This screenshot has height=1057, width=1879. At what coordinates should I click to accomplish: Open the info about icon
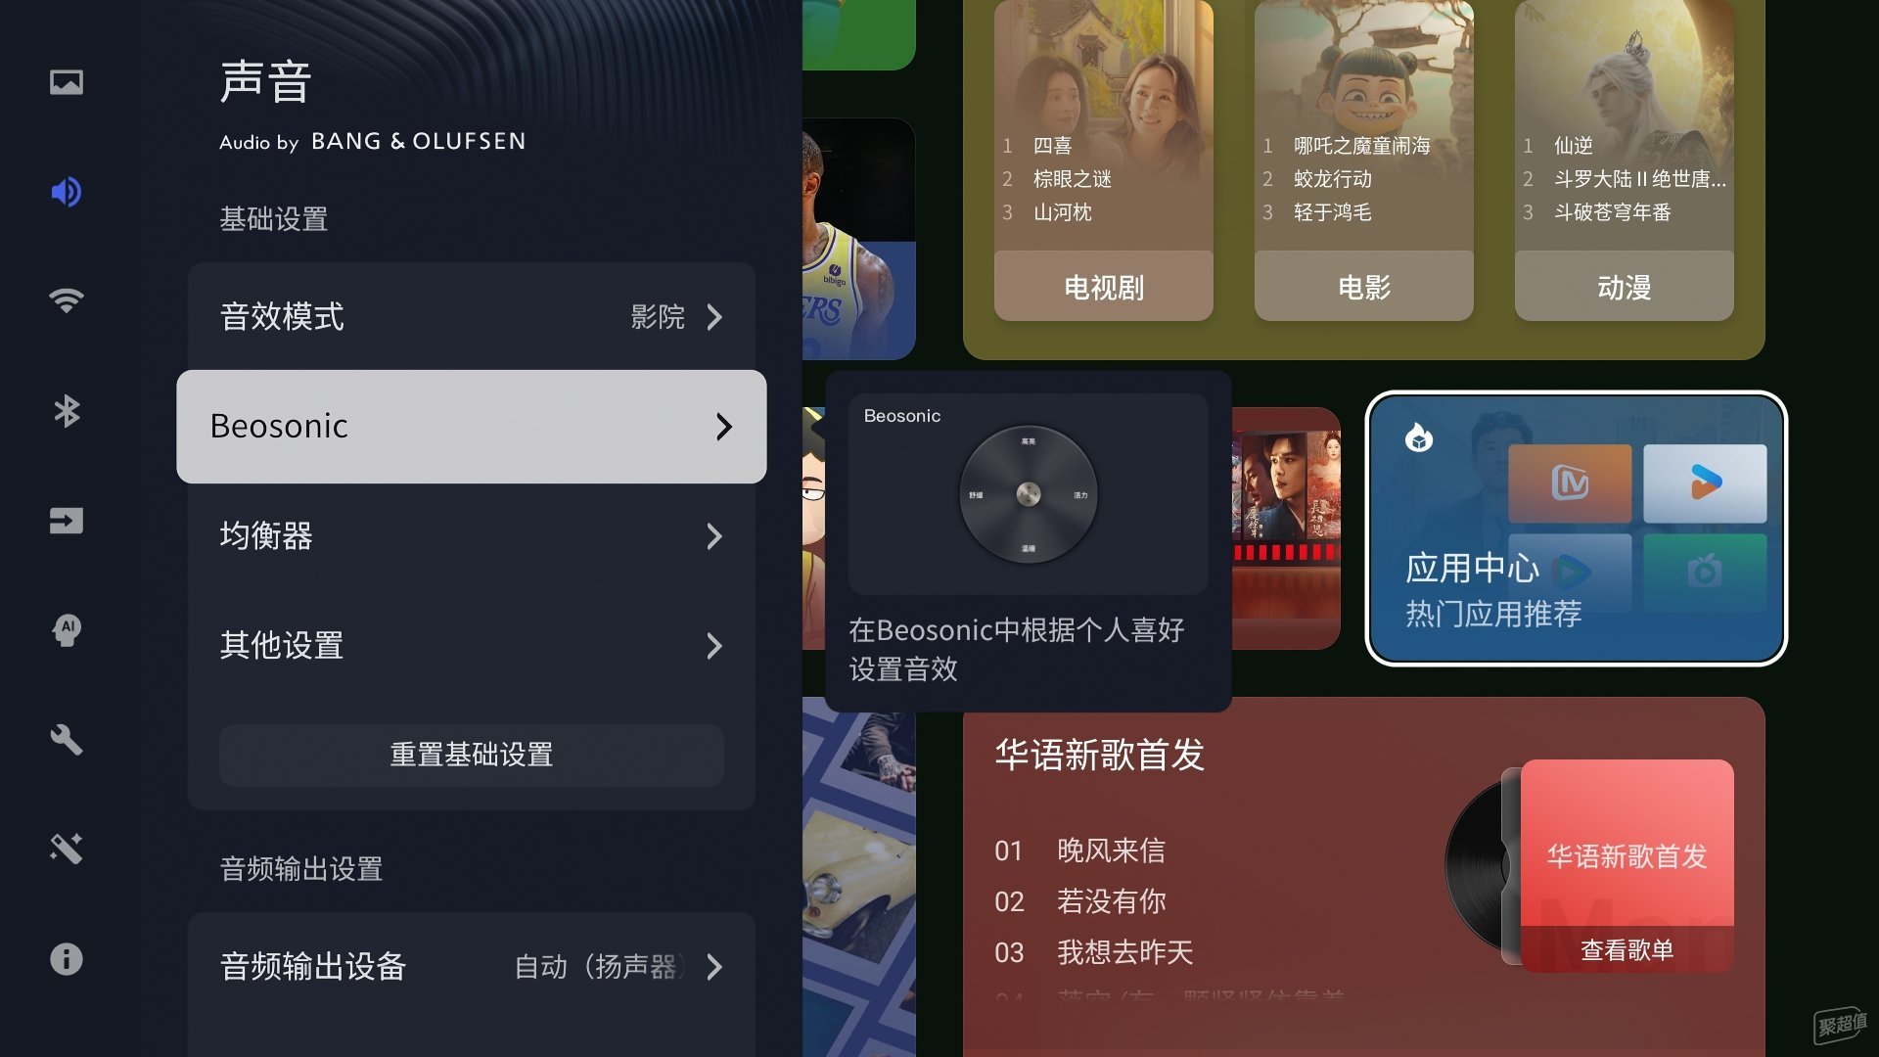[67, 959]
